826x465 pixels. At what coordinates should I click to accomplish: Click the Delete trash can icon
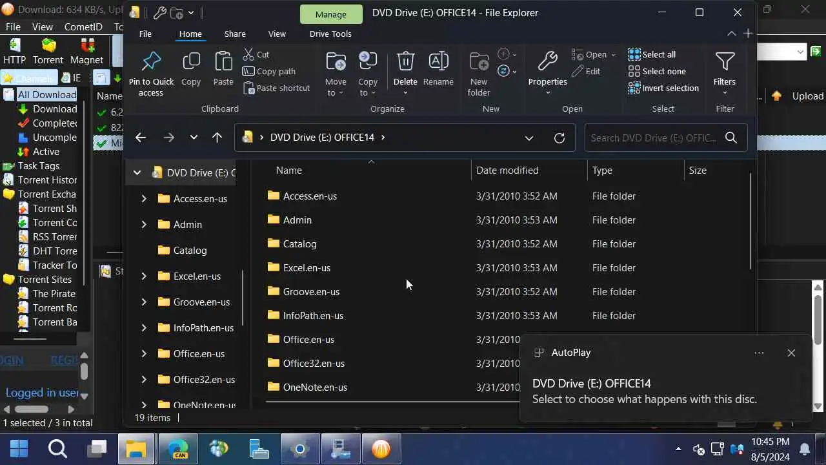point(405,61)
